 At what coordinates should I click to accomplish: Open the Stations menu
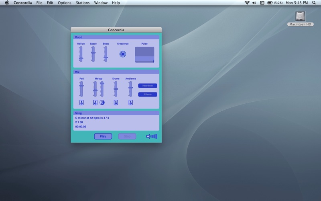click(x=83, y=3)
